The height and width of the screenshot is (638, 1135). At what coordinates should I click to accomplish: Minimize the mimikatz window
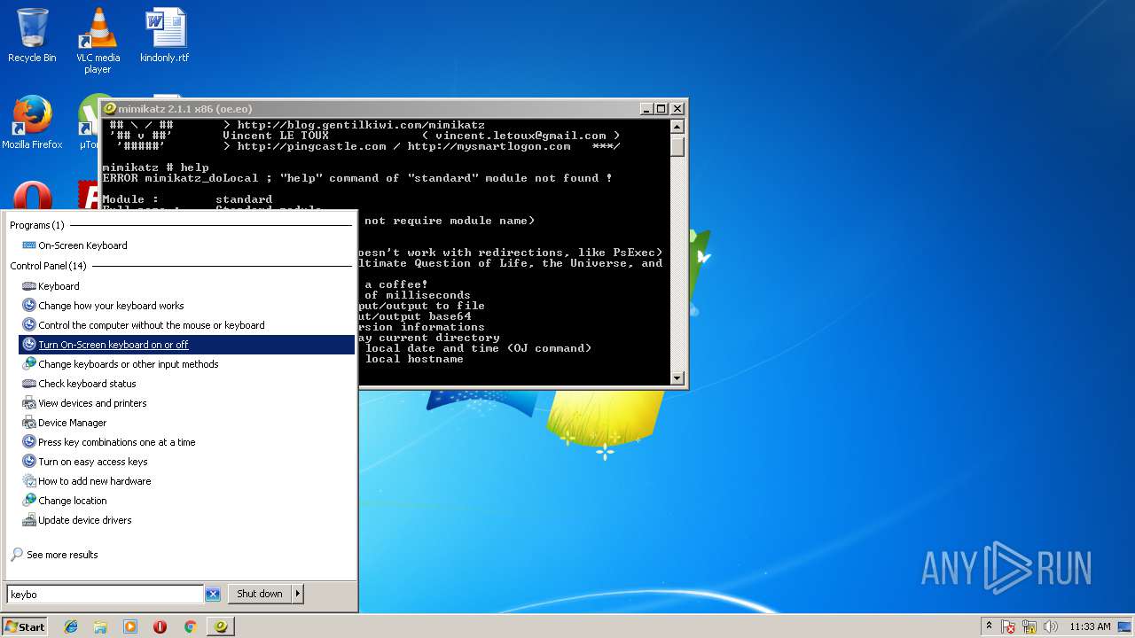click(x=646, y=108)
